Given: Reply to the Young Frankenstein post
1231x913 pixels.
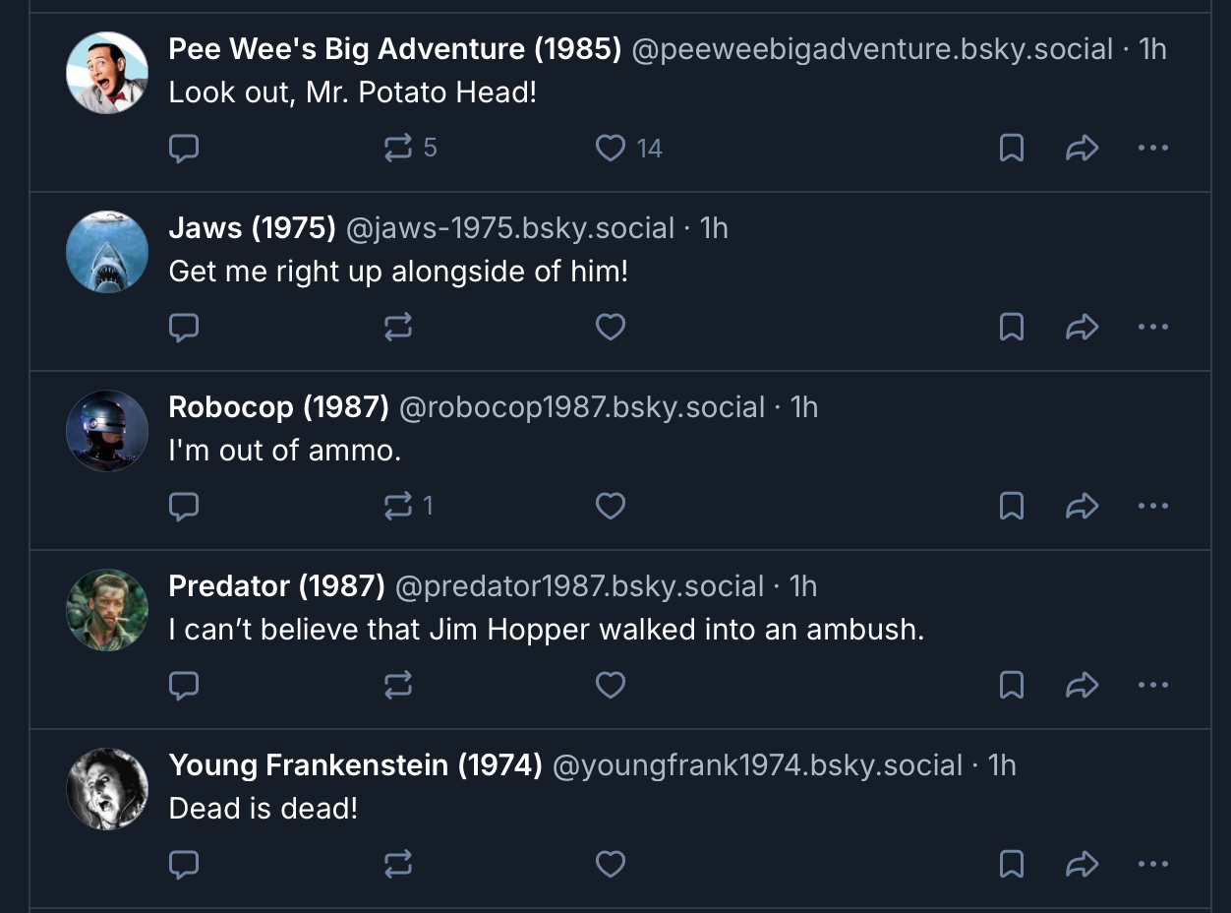Looking at the screenshot, I should coord(184,865).
